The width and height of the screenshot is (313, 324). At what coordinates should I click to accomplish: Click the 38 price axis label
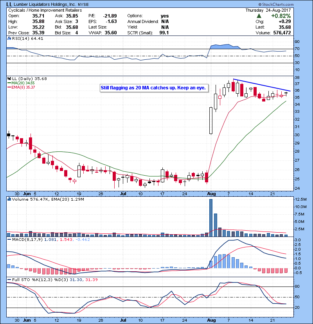[x=297, y=78]
